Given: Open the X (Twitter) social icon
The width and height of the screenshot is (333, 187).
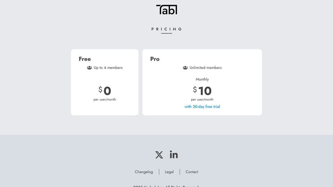Looking at the screenshot, I should (159, 155).
